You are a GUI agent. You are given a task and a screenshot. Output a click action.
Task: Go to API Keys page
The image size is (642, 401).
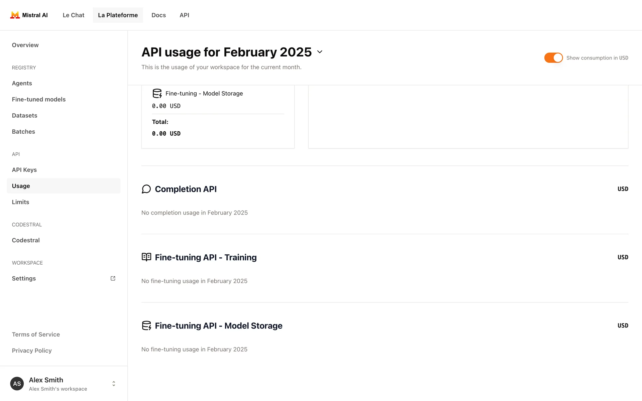click(24, 170)
